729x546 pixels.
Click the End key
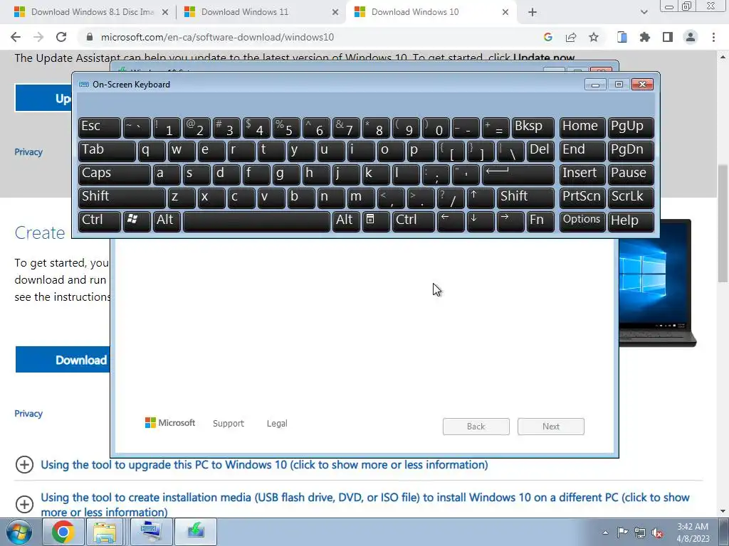[582, 151]
